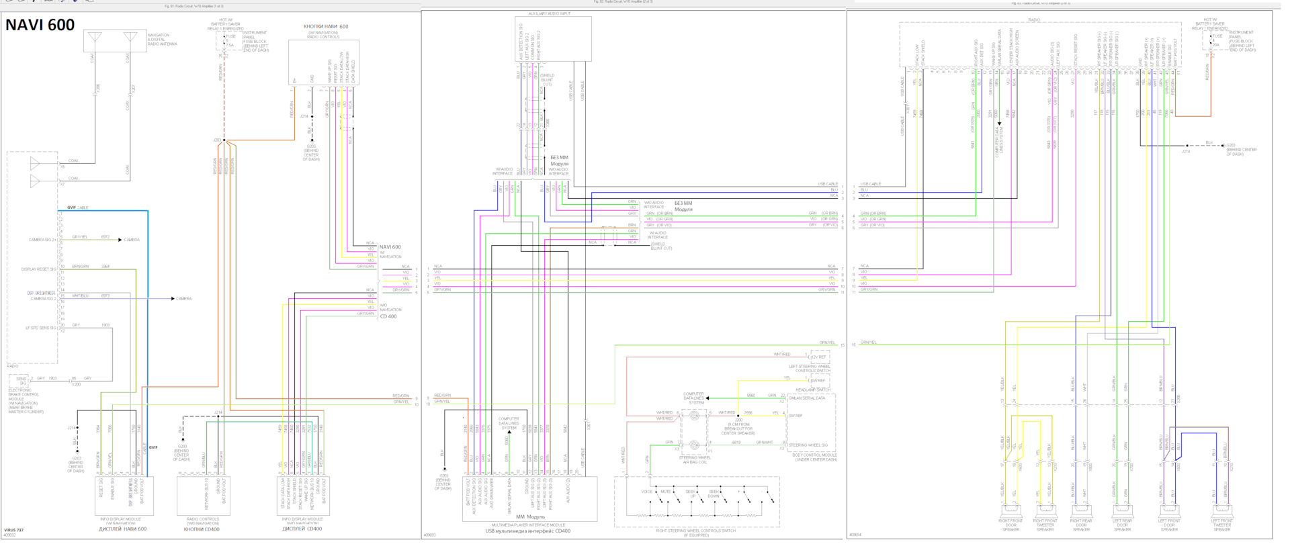Click the 'CD 400' connector label
Viewport: 1290px width, 544px height.
pos(388,316)
